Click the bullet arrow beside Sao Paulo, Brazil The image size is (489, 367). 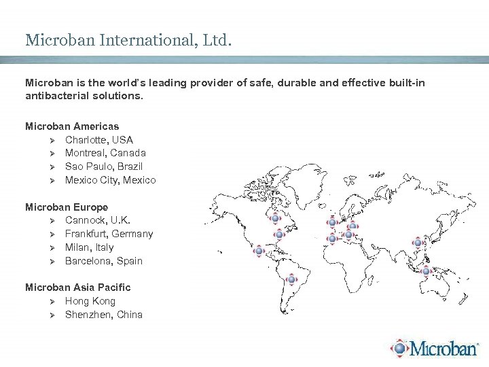tap(52, 167)
